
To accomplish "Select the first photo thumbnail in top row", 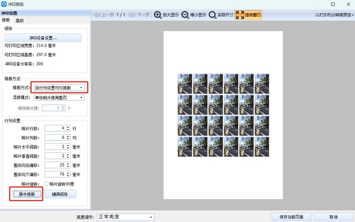I will (185, 84).
